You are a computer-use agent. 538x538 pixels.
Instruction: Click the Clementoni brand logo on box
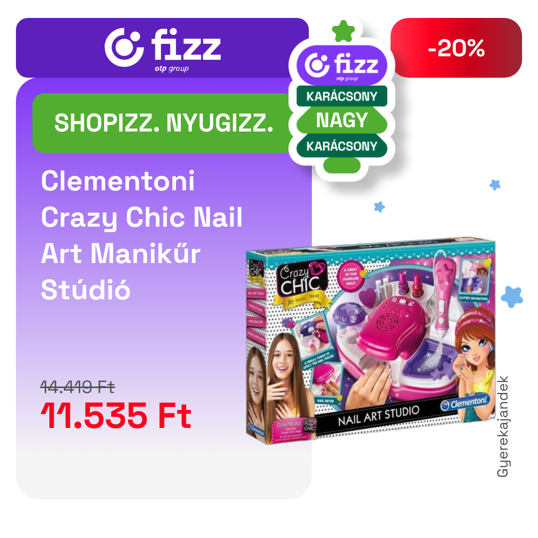click(x=465, y=403)
